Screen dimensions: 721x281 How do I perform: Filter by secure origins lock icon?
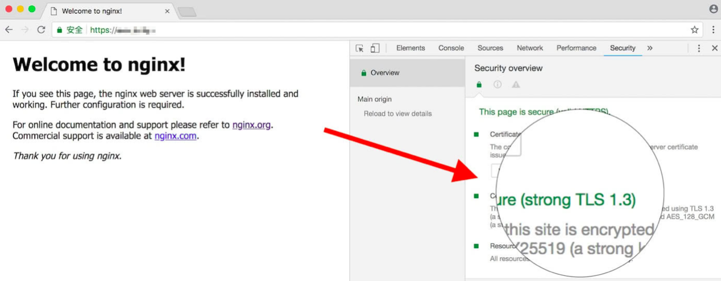pyautogui.click(x=479, y=85)
